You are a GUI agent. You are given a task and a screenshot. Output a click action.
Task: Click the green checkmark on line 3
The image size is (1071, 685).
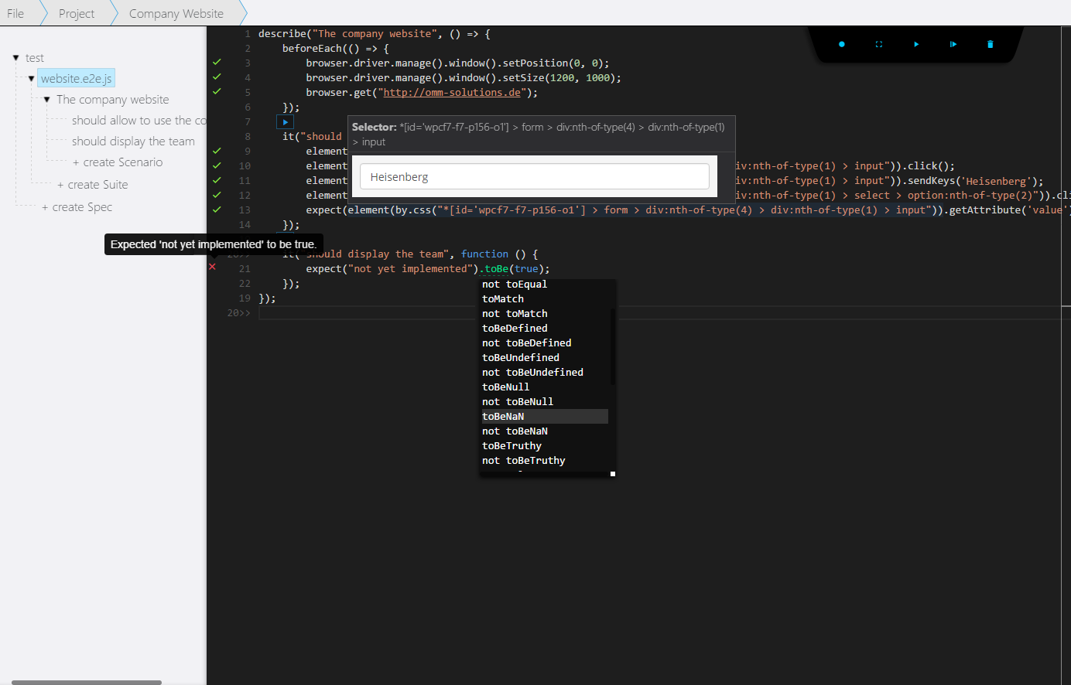coord(217,62)
